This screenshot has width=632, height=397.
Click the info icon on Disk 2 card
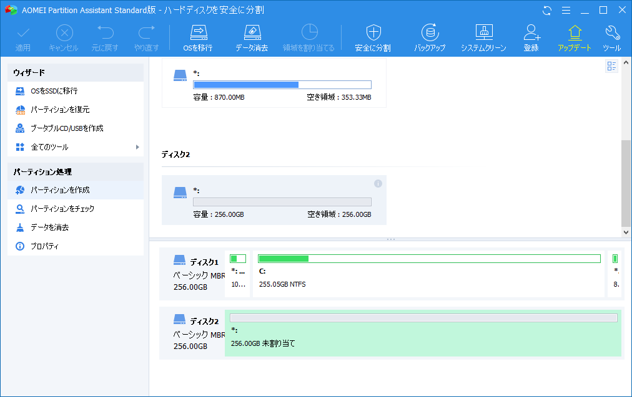pos(378,183)
